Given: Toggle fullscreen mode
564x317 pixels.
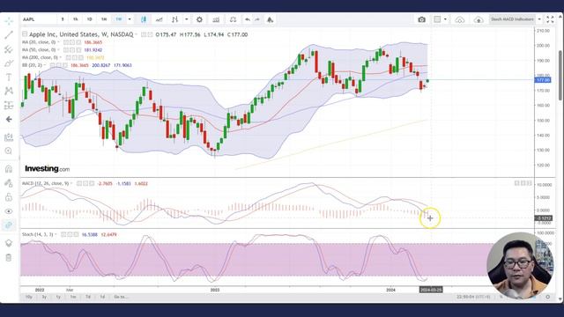Looking at the screenshot, I should click(550, 19).
